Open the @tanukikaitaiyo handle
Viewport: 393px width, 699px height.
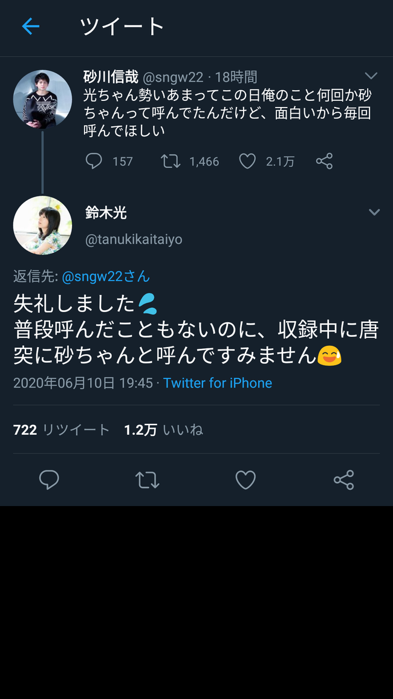click(134, 239)
